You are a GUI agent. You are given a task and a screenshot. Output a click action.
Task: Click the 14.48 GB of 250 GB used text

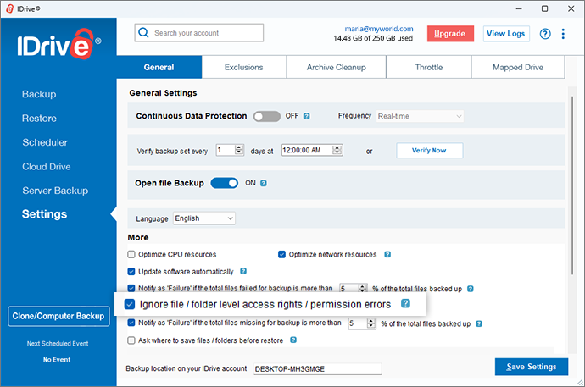click(x=373, y=38)
